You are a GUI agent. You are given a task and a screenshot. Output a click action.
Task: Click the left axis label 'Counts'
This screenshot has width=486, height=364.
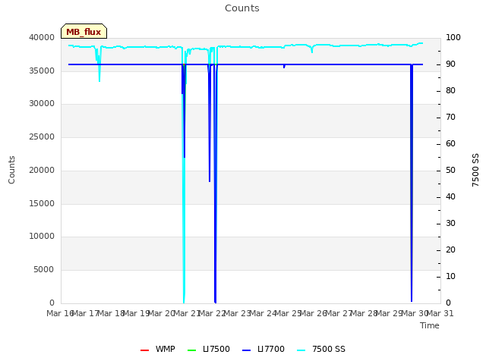tap(11, 170)
